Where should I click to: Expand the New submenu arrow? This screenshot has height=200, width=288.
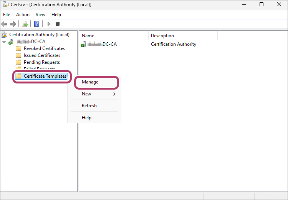114,94
